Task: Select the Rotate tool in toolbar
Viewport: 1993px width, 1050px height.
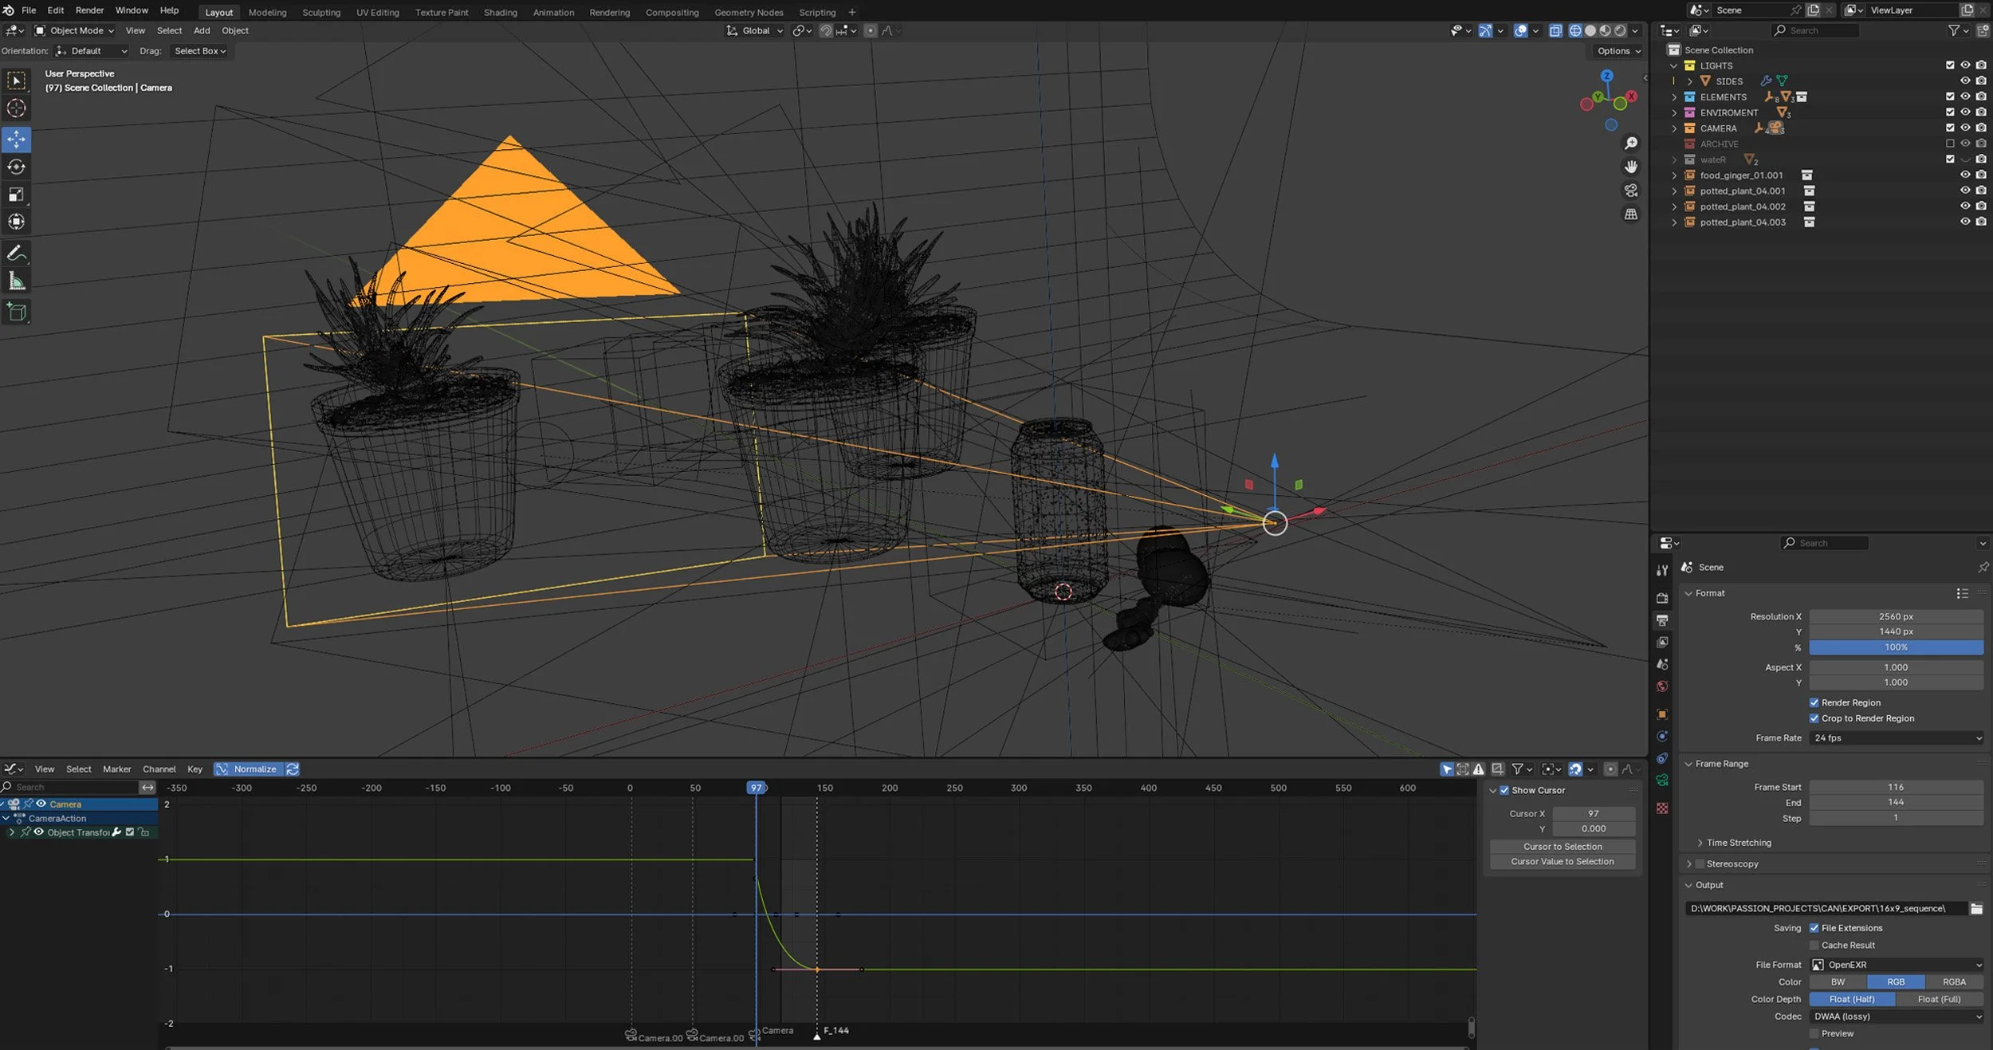Action: pyautogui.click(x=17, y=167)
